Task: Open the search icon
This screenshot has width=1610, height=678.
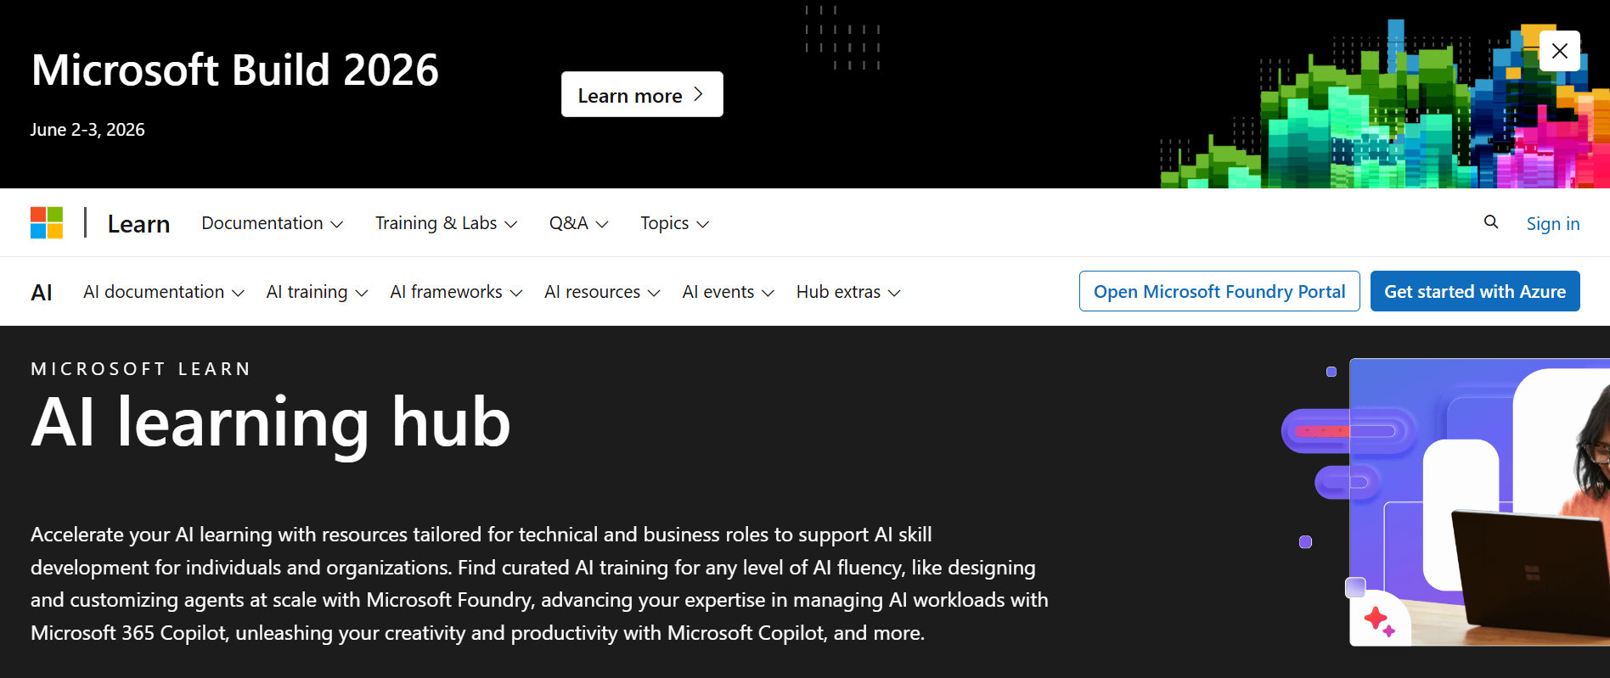Action: 1491,221
